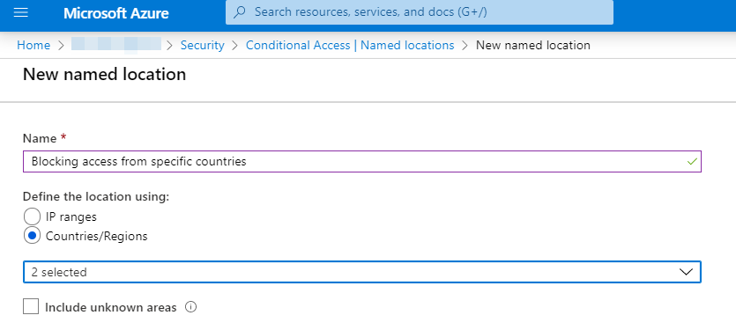The height and width of the screenshot is (330, 736).
Task: Click green validation checkmark in Name field
Action: 692,162
